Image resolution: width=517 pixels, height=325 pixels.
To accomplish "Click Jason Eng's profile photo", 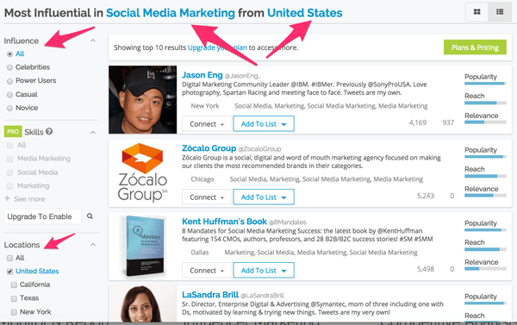I will tap(142, 100).
